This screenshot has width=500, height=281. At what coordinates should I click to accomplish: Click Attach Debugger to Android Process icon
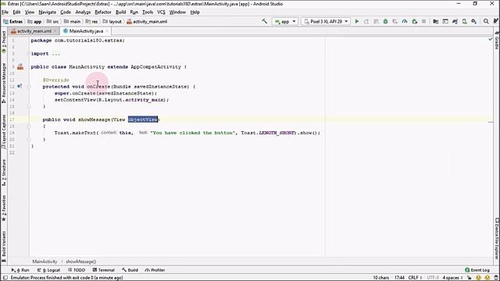point(414,21)
